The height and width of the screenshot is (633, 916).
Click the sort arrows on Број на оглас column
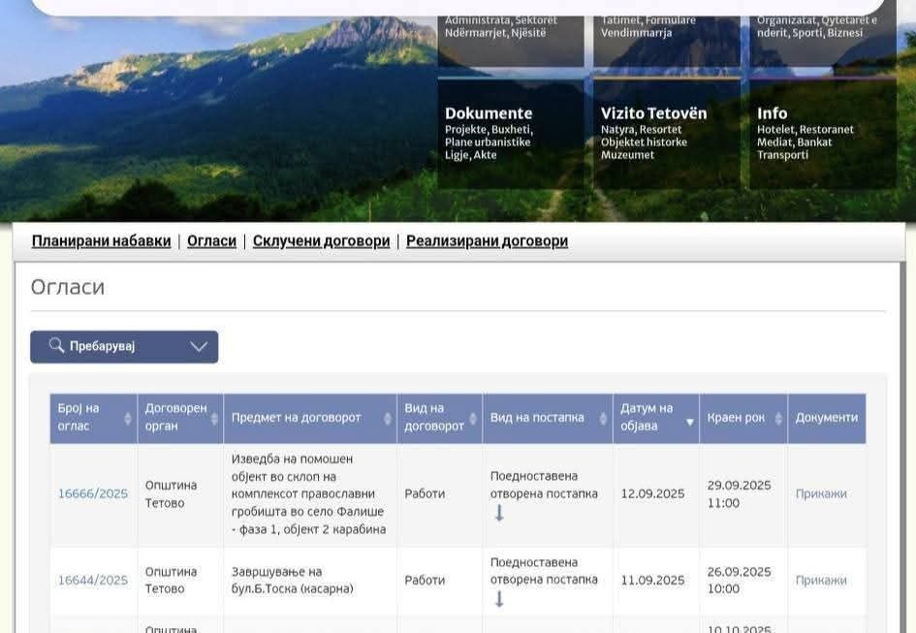point(127,418)
